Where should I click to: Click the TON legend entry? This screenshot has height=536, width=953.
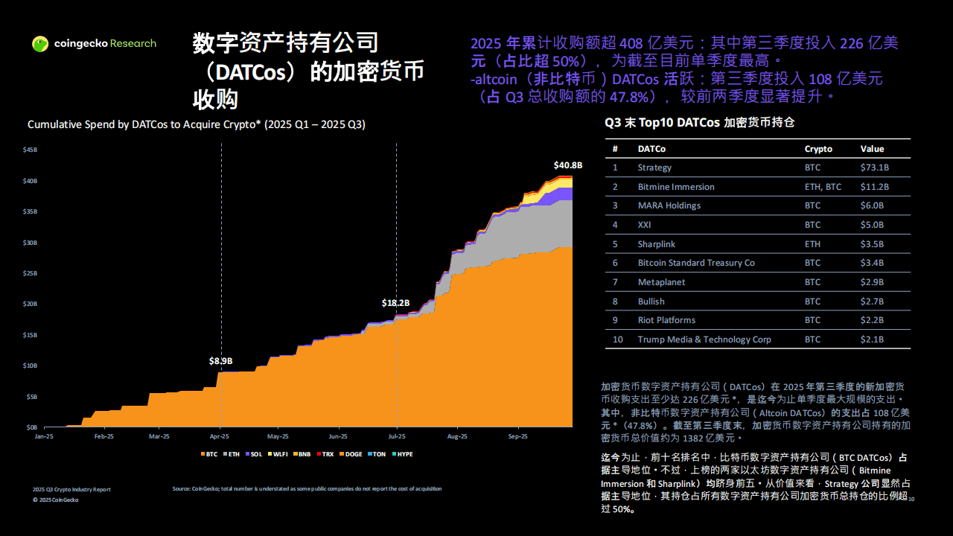tap(376, 454)
